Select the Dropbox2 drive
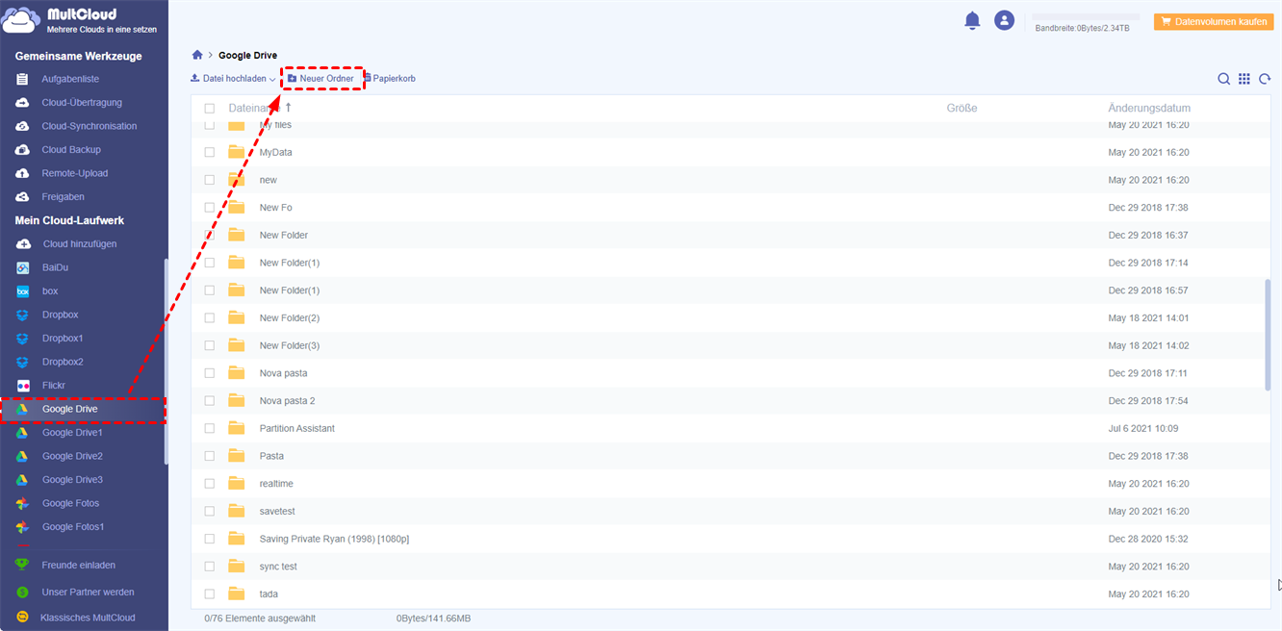1282x631 pixels. (x=63, y=362)
